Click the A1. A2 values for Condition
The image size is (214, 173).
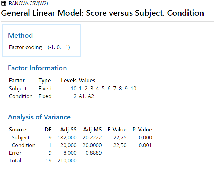pyautogui.click(x=86, y=96)
